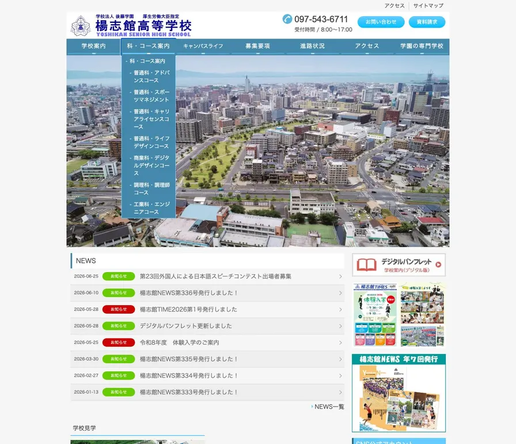
Task: Select 普通科・アドバンスコース in dropdown
Action: 151,77
